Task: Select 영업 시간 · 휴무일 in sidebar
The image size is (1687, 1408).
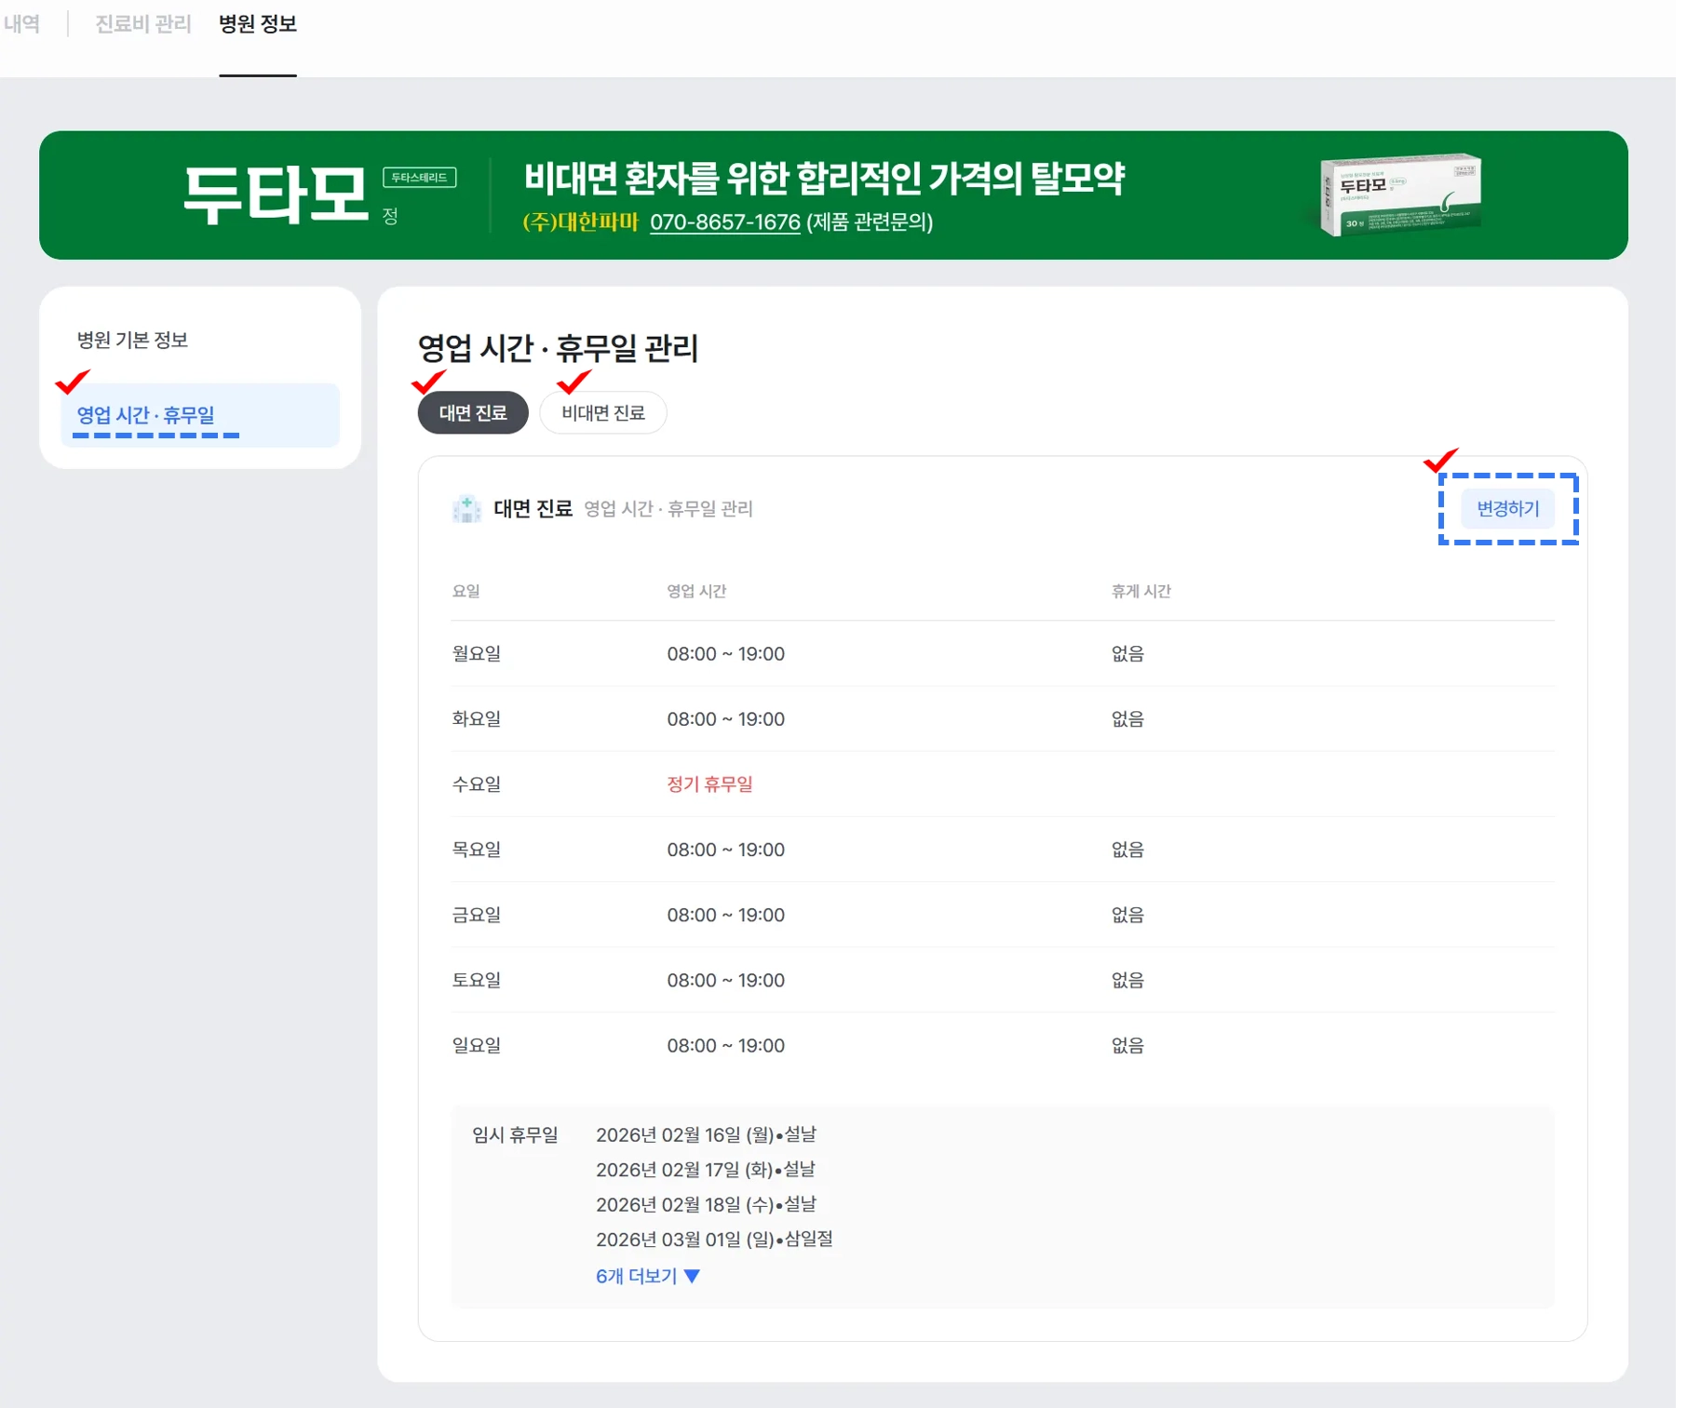Action: pos(146,415)
